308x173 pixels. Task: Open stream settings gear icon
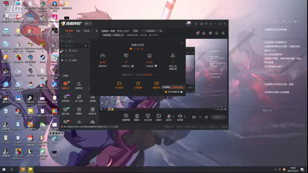[206, 117]
